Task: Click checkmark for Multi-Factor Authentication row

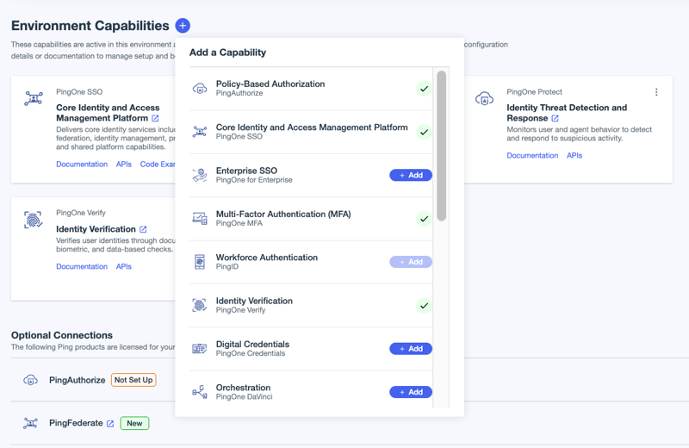Action: coord(424,219)
